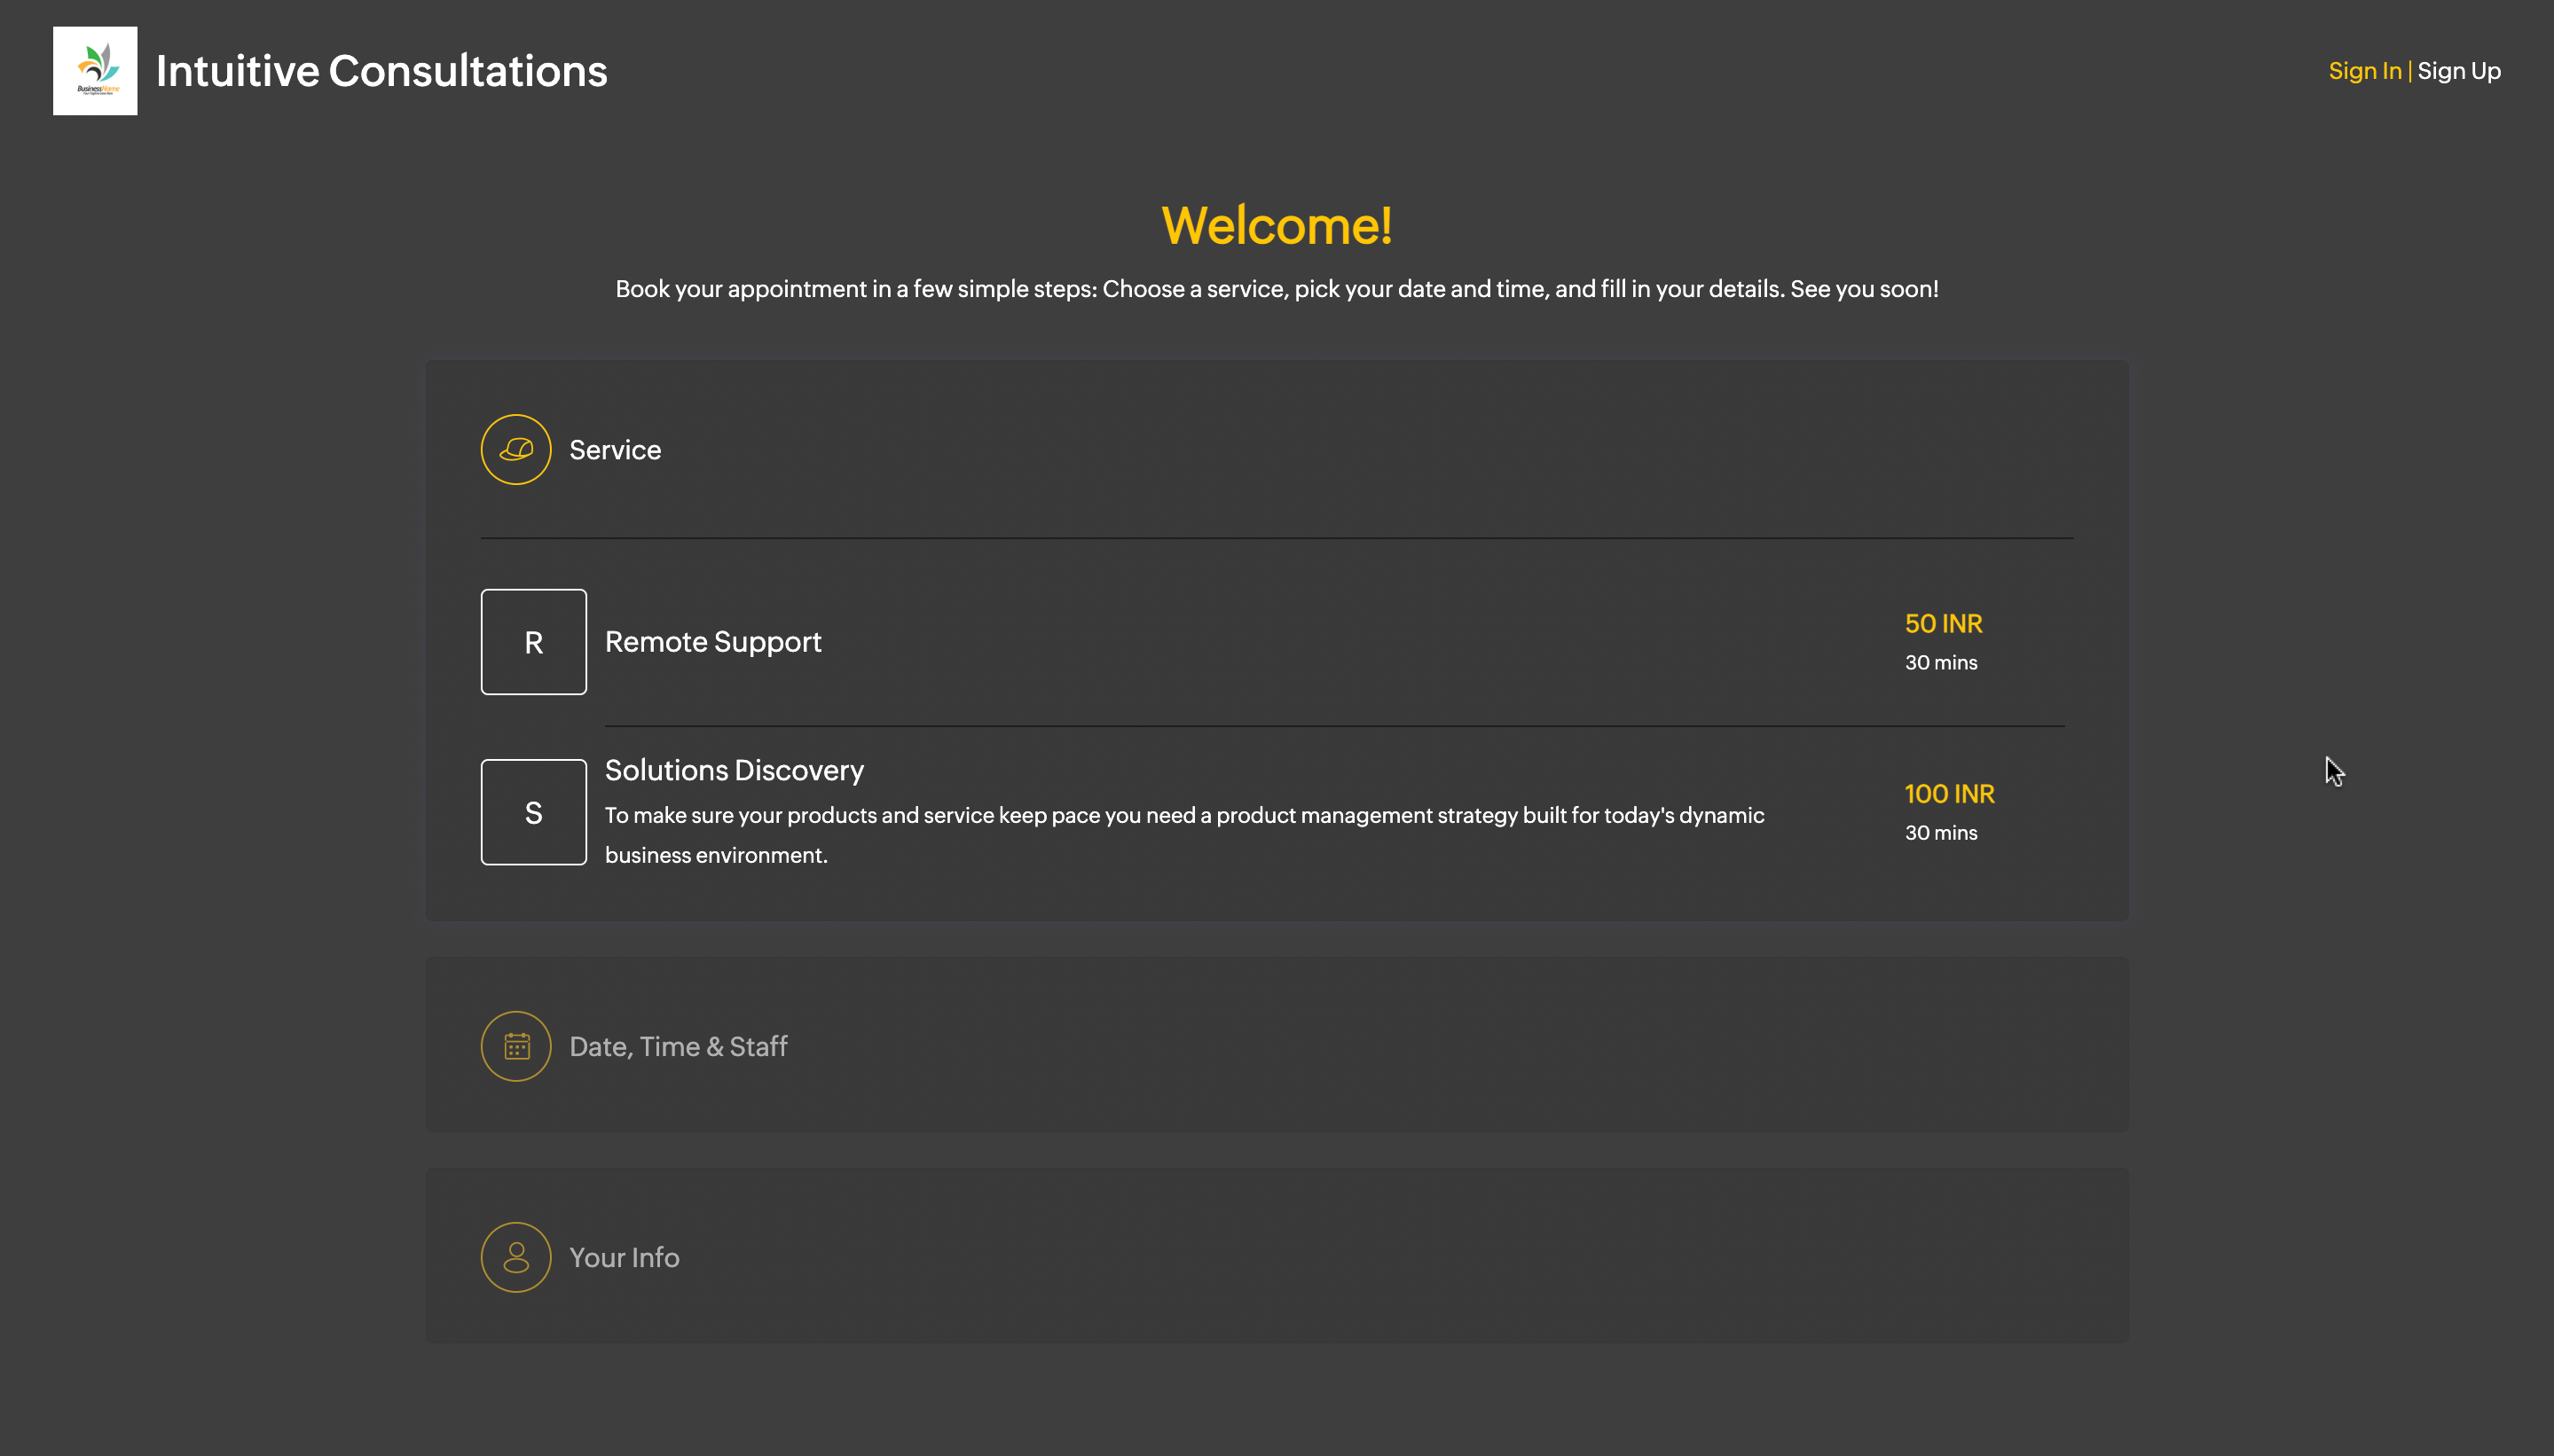This screenshot has width=2554, height=1456.
Task: Click the 100 INR price
Action: click(1950, 794)
